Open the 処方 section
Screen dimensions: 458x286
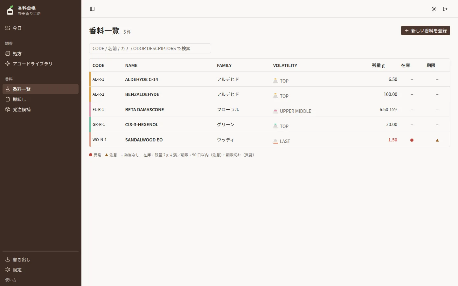tap(40, 53)
